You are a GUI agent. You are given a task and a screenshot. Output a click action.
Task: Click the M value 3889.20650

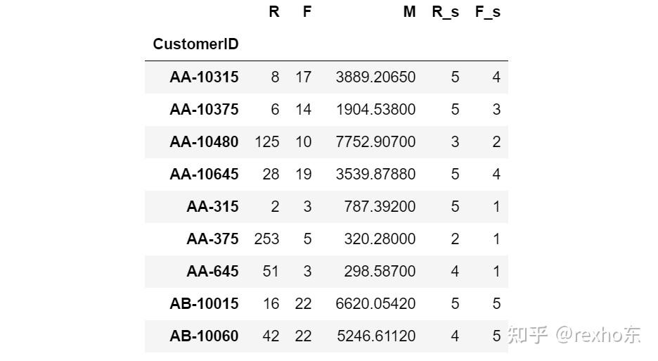tap(375, 77)
